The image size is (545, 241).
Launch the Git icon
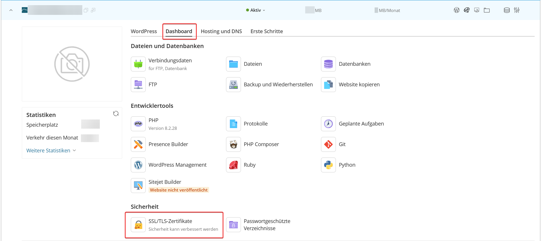coord(328,144)
